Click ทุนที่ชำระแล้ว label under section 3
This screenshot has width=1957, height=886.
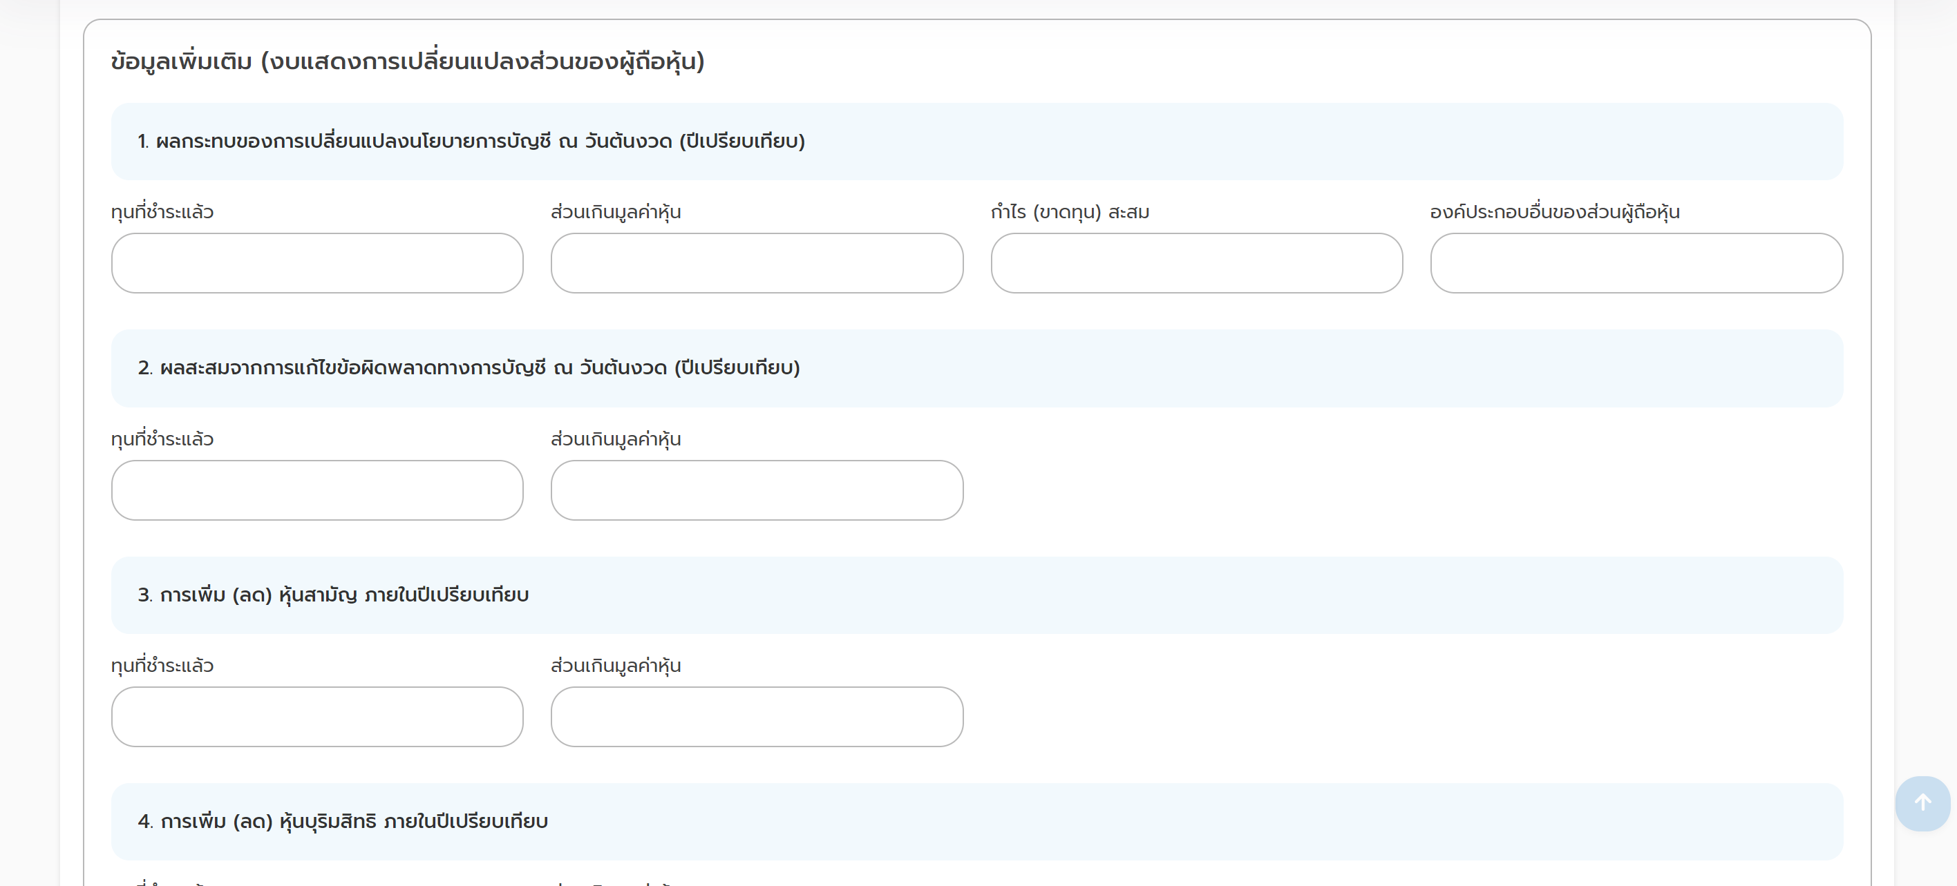(x=162, y=665)
